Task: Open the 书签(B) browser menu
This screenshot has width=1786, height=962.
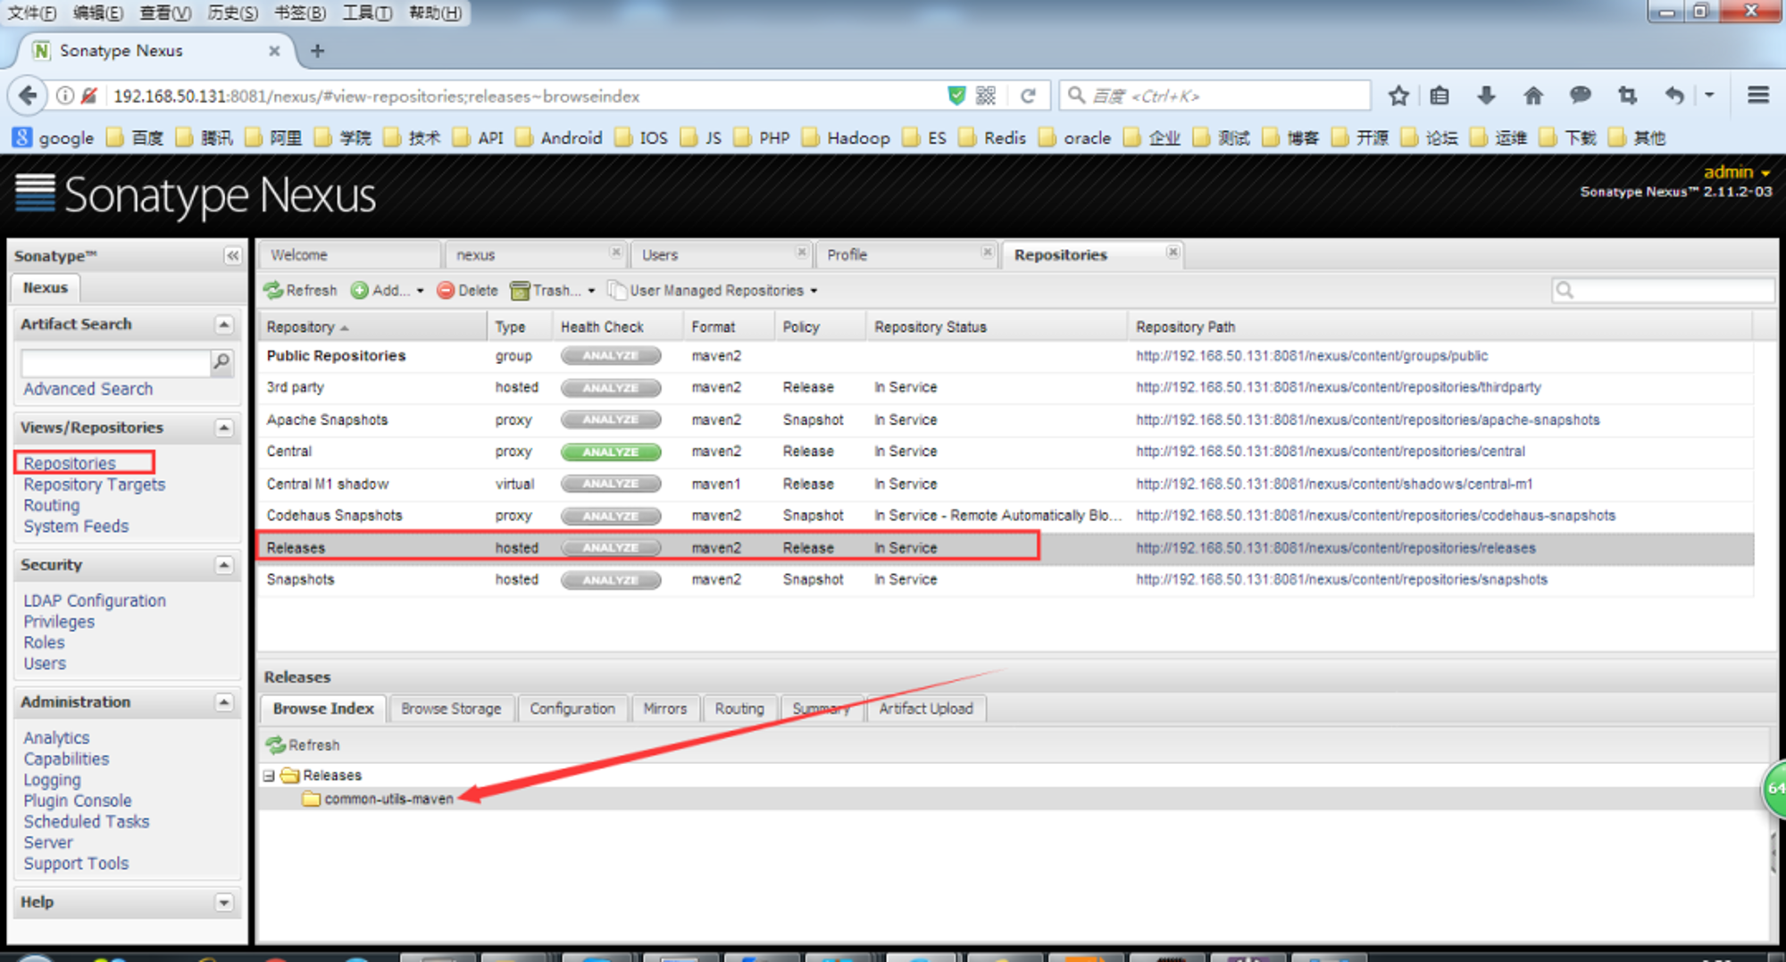Action: pyautogui.click(x=299, y=12)
